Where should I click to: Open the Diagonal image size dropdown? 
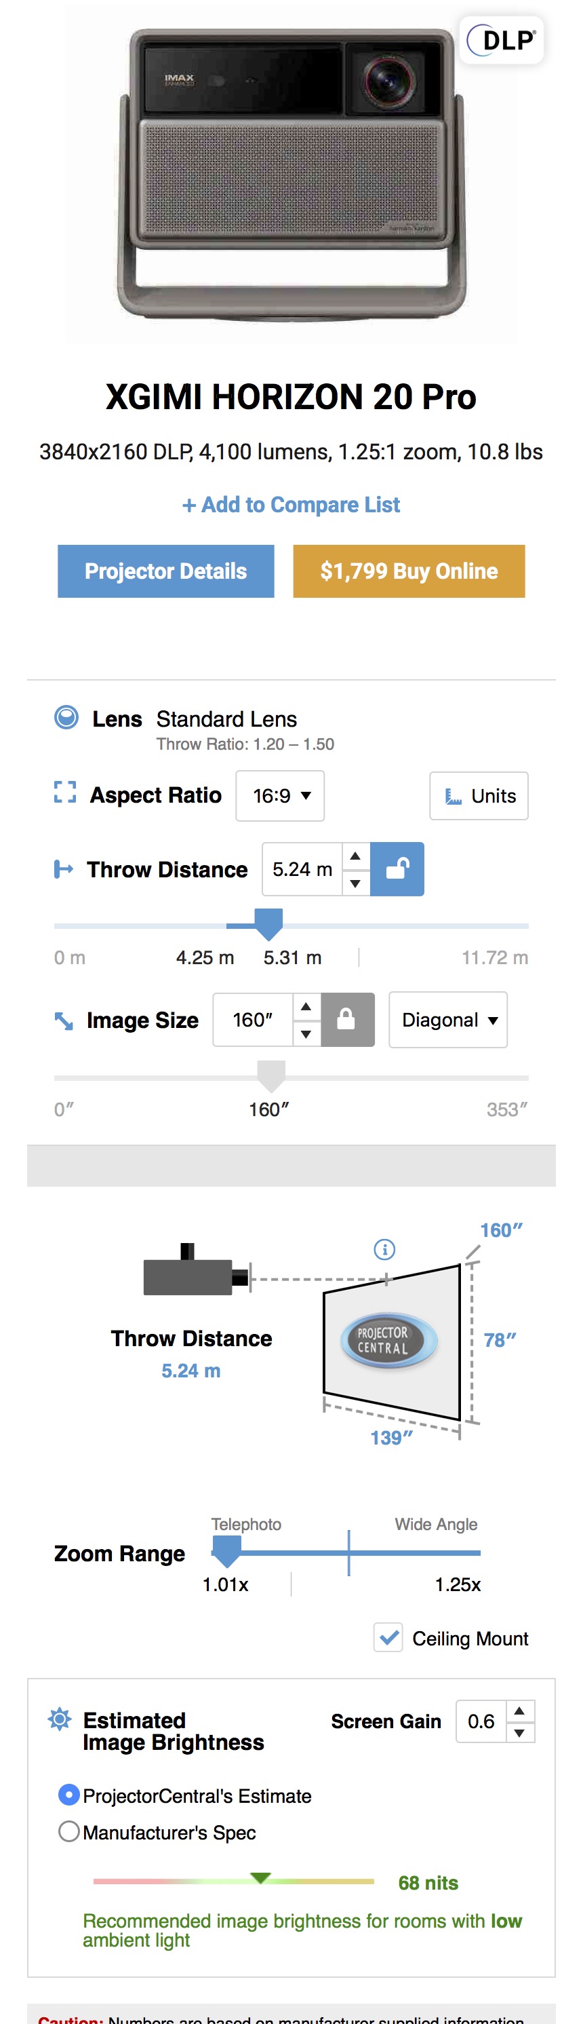click(448, 1019)
